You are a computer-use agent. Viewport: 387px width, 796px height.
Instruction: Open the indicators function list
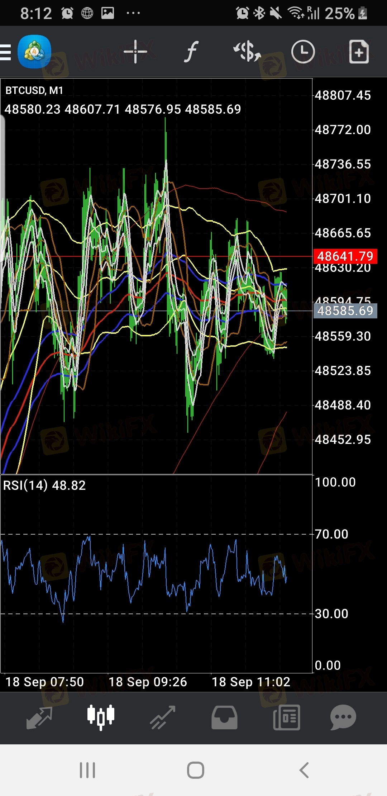[191, 52]
